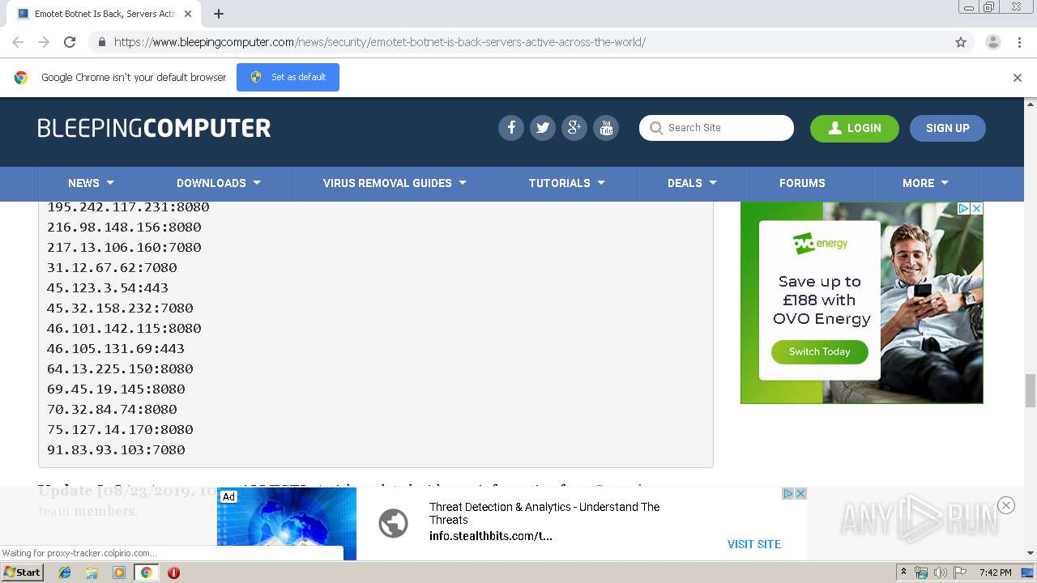Image resolution: width=1037 pixels, height=583 pixels.
Task: Select IP 45.32.158.232:7080
Action: click(x=120, y=309)
